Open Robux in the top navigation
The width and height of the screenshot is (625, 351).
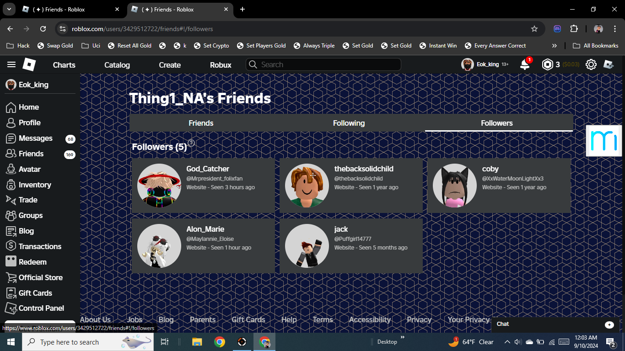pos(221,65)
